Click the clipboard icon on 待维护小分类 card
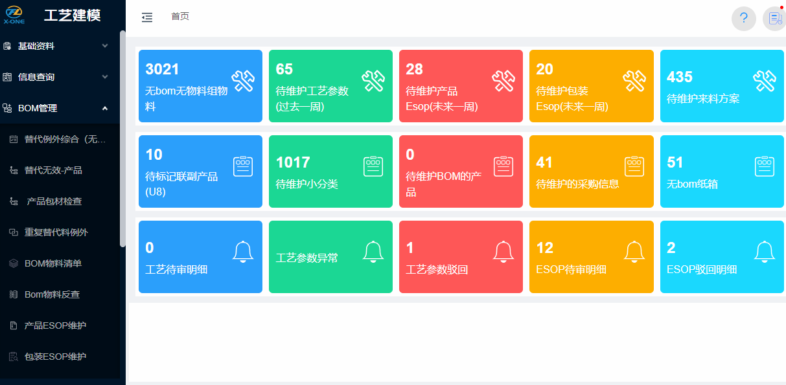This screenshot has height=385, width=786. [373, 166]
